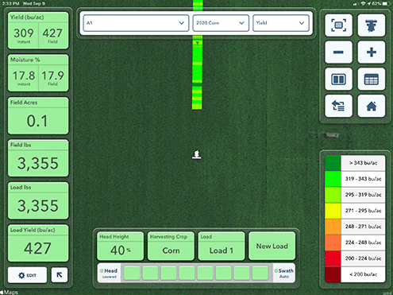Tap the Head Height 40% tile

coord(120,246)
